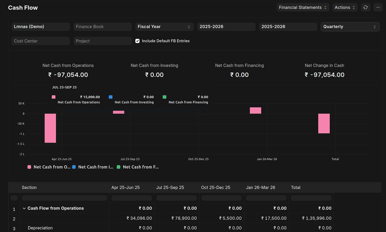The image size is (386, 232).
Task: Click the Section column filter box
Action: pos(64,198)
